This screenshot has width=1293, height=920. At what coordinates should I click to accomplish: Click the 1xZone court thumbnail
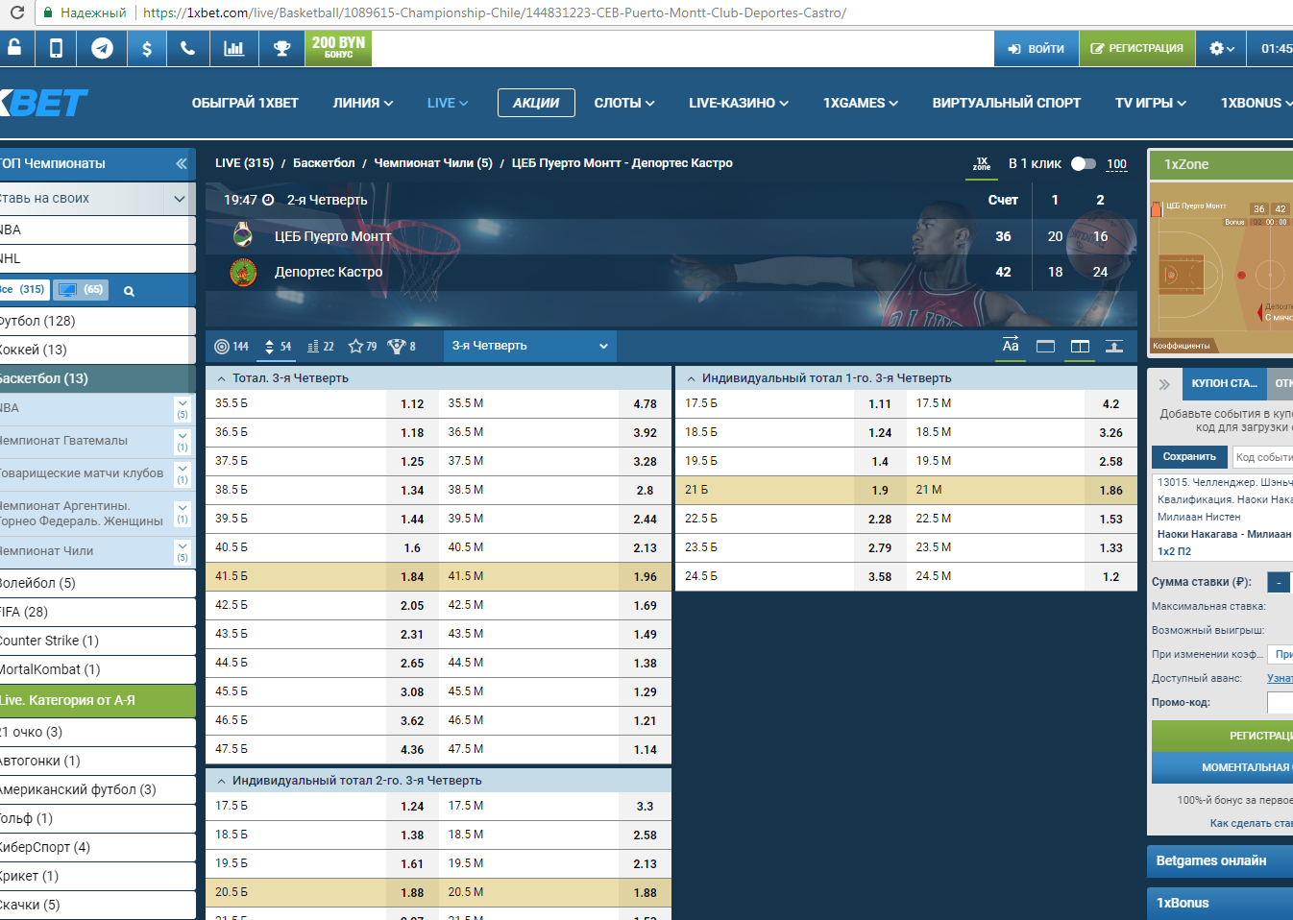(1221, 269)
